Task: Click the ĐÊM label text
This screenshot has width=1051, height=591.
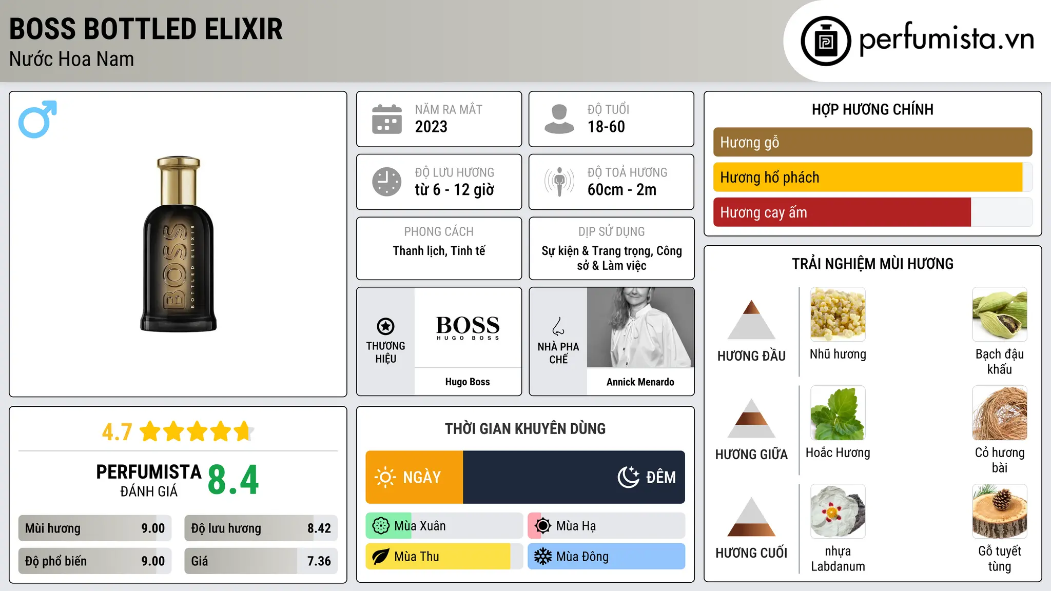Action: click(661, 478)
